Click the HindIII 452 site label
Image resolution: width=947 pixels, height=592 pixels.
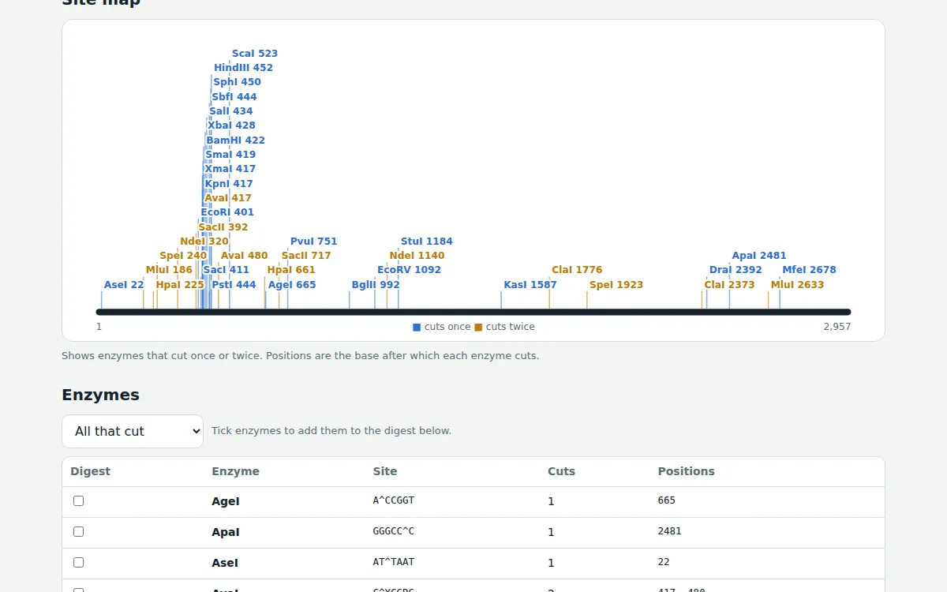244,68
